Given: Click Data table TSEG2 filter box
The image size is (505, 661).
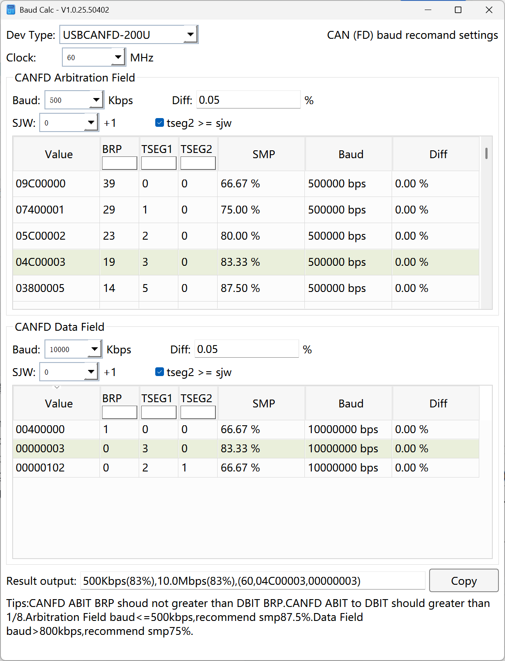Looking at the screenshot, I should pyautogui.click(x=198, y=412).
